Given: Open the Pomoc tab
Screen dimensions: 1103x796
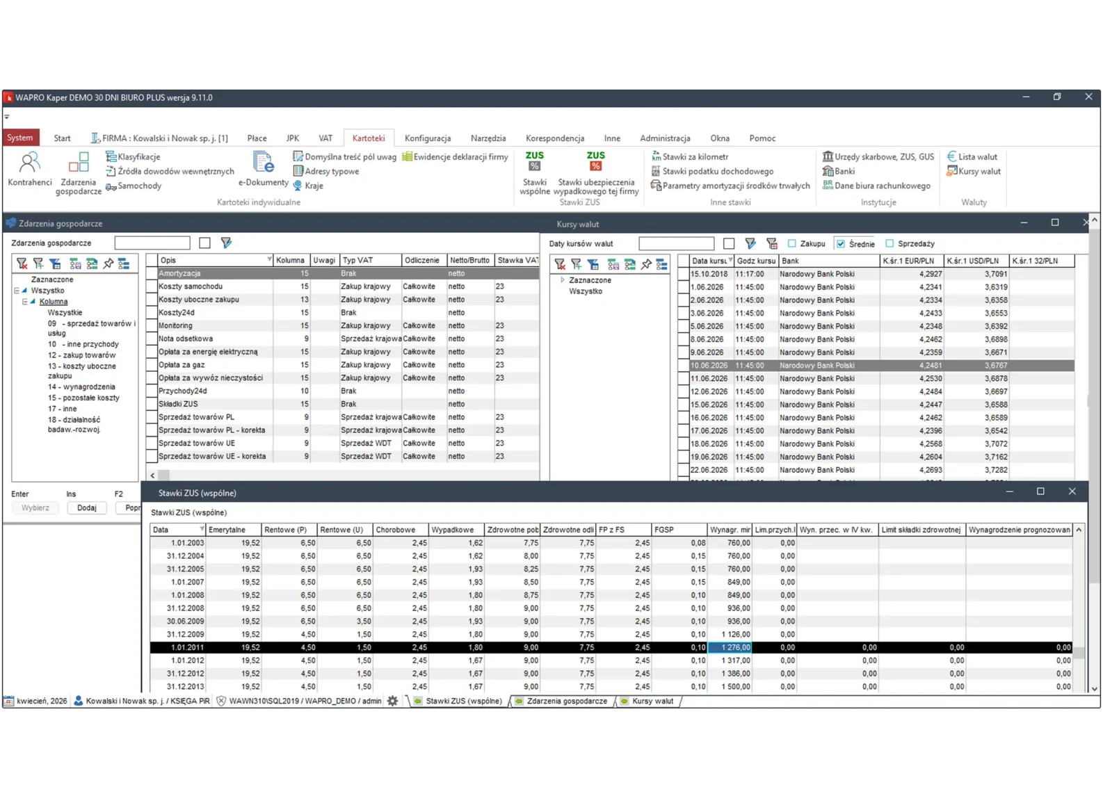Looking at the screenshot, I should point(762,138).
